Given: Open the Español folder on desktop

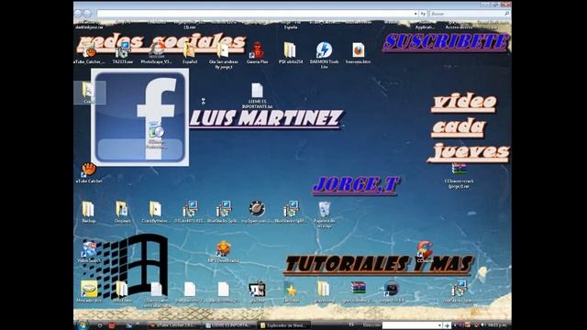Looking at the screenshot, I should click(190, 53).
